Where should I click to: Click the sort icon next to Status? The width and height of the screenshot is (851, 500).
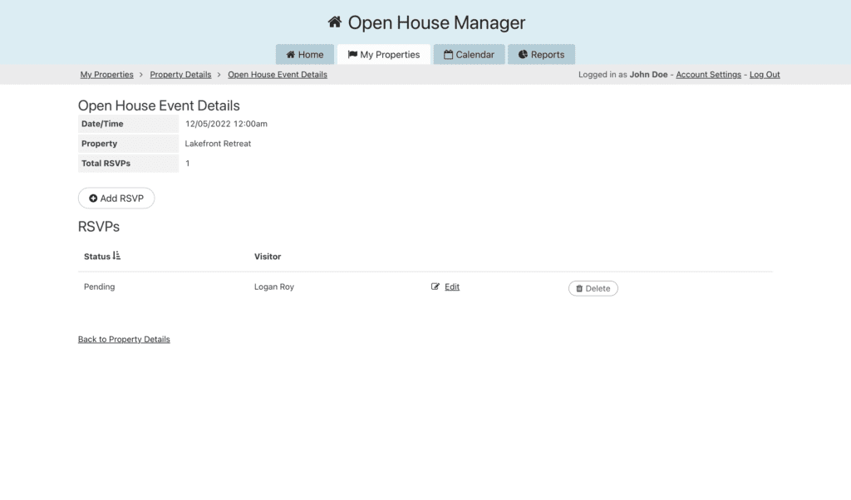[x=116, y=256]
